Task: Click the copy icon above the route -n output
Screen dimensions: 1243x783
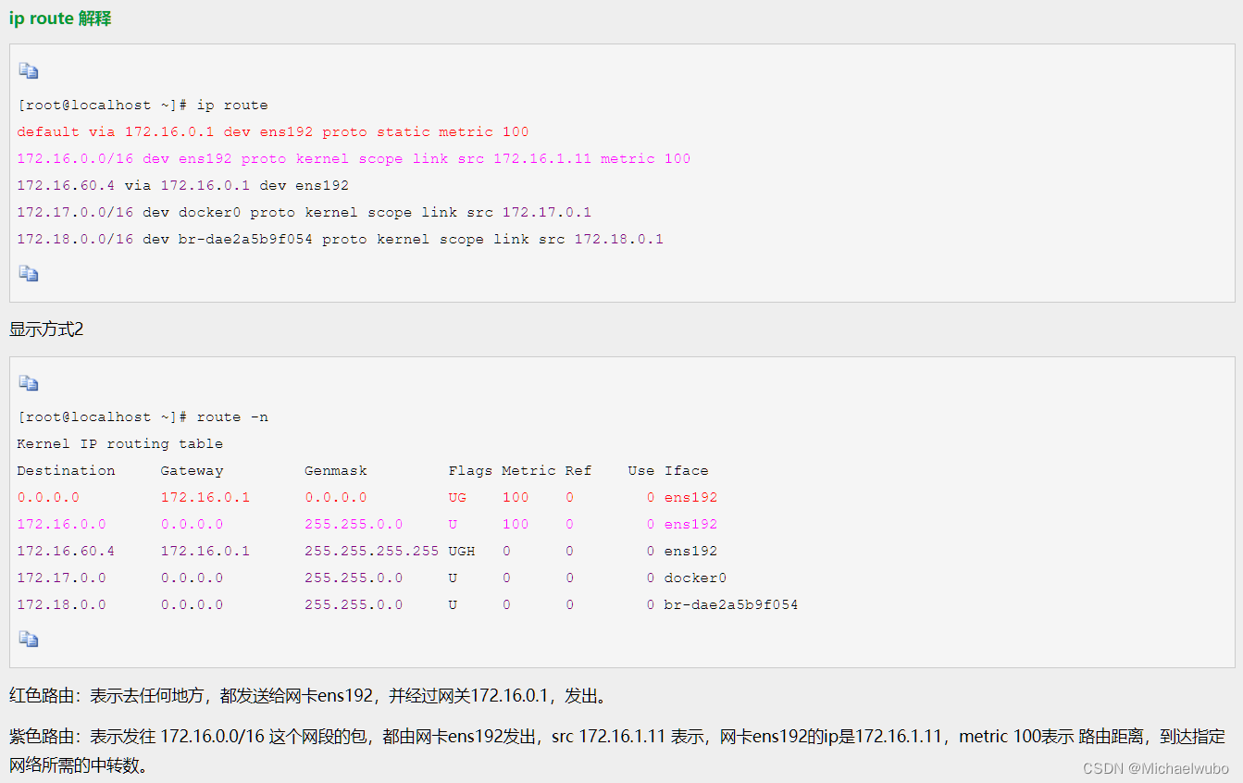Action: [28, 382]
